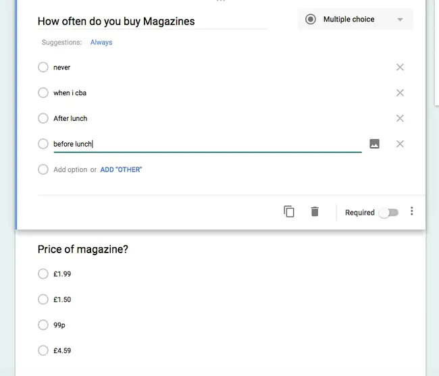The height and width of the screenshot is (376, 439).
Task: Toggle the Required switch
Action: (388, 213)
